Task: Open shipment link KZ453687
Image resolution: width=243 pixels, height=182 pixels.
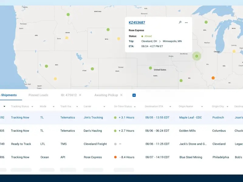Action: tap(137, 22)
